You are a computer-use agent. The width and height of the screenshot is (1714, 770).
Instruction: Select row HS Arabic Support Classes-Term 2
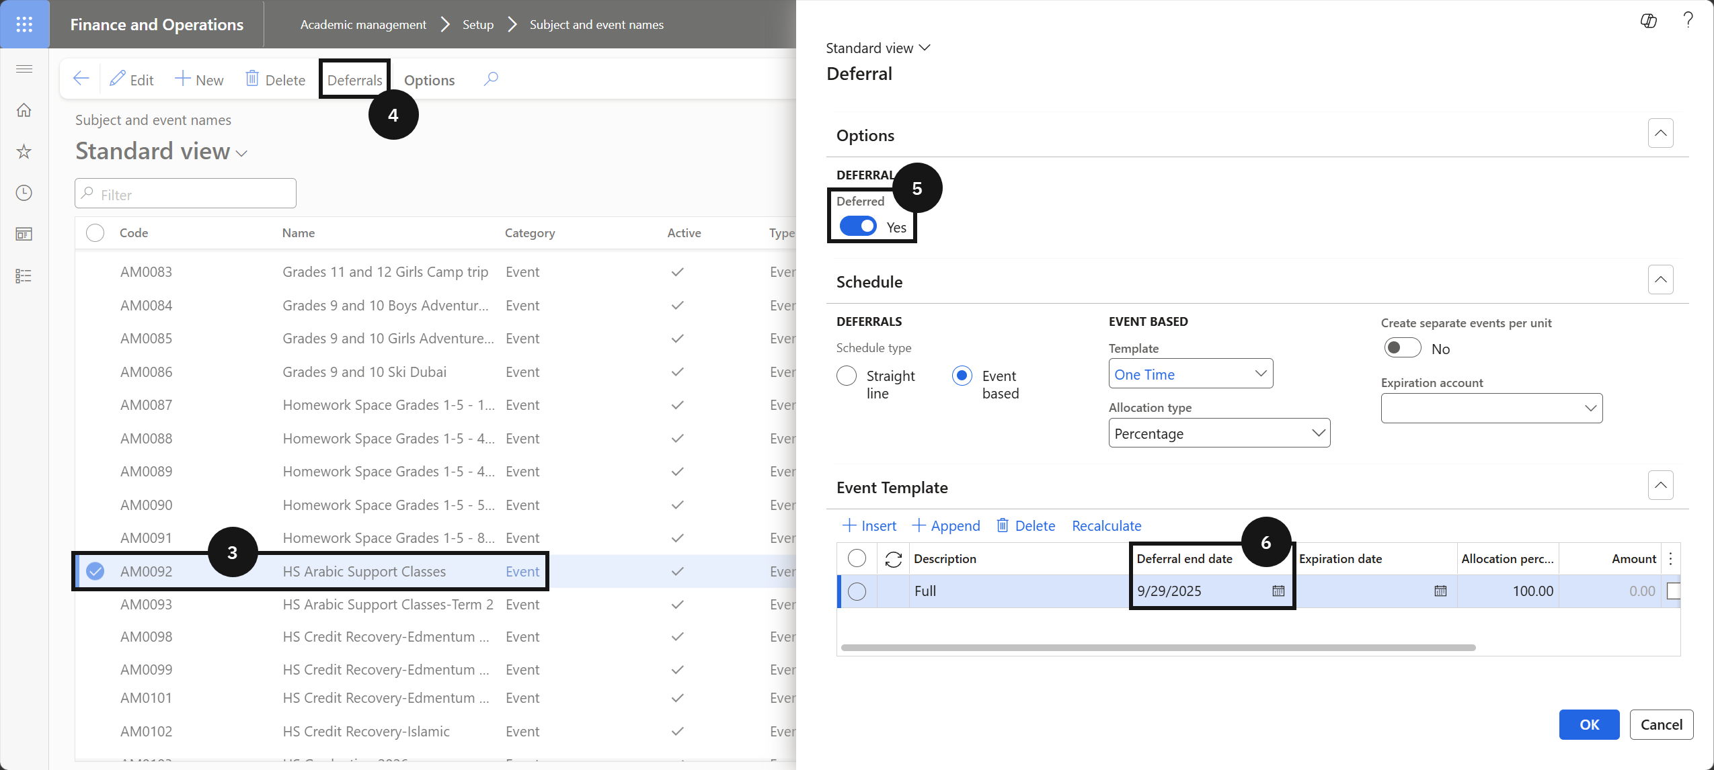point(436,604)
